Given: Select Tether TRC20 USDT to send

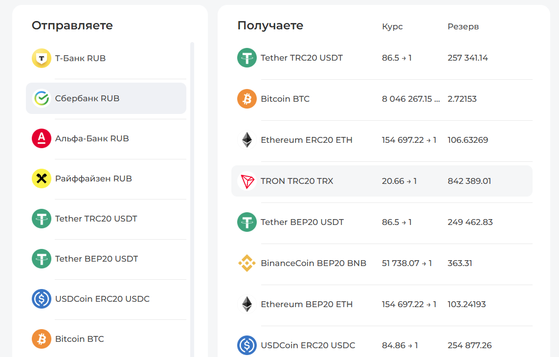Looking at the screenshot, I should pos(106,219).
